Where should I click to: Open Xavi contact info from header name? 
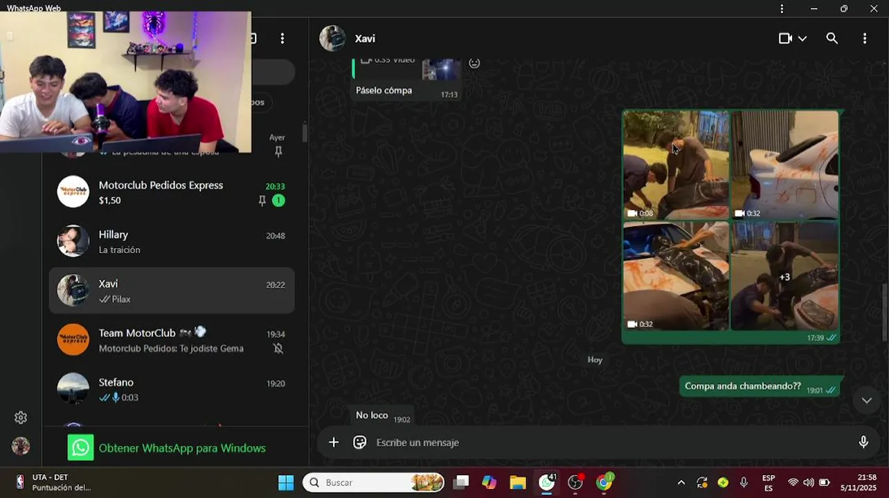point(365,39)
